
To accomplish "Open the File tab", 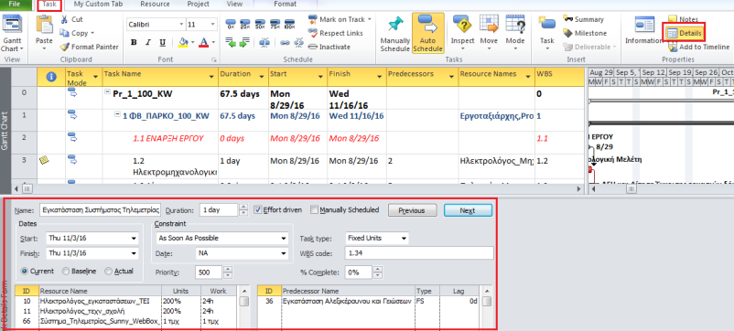I will (16, 5).
